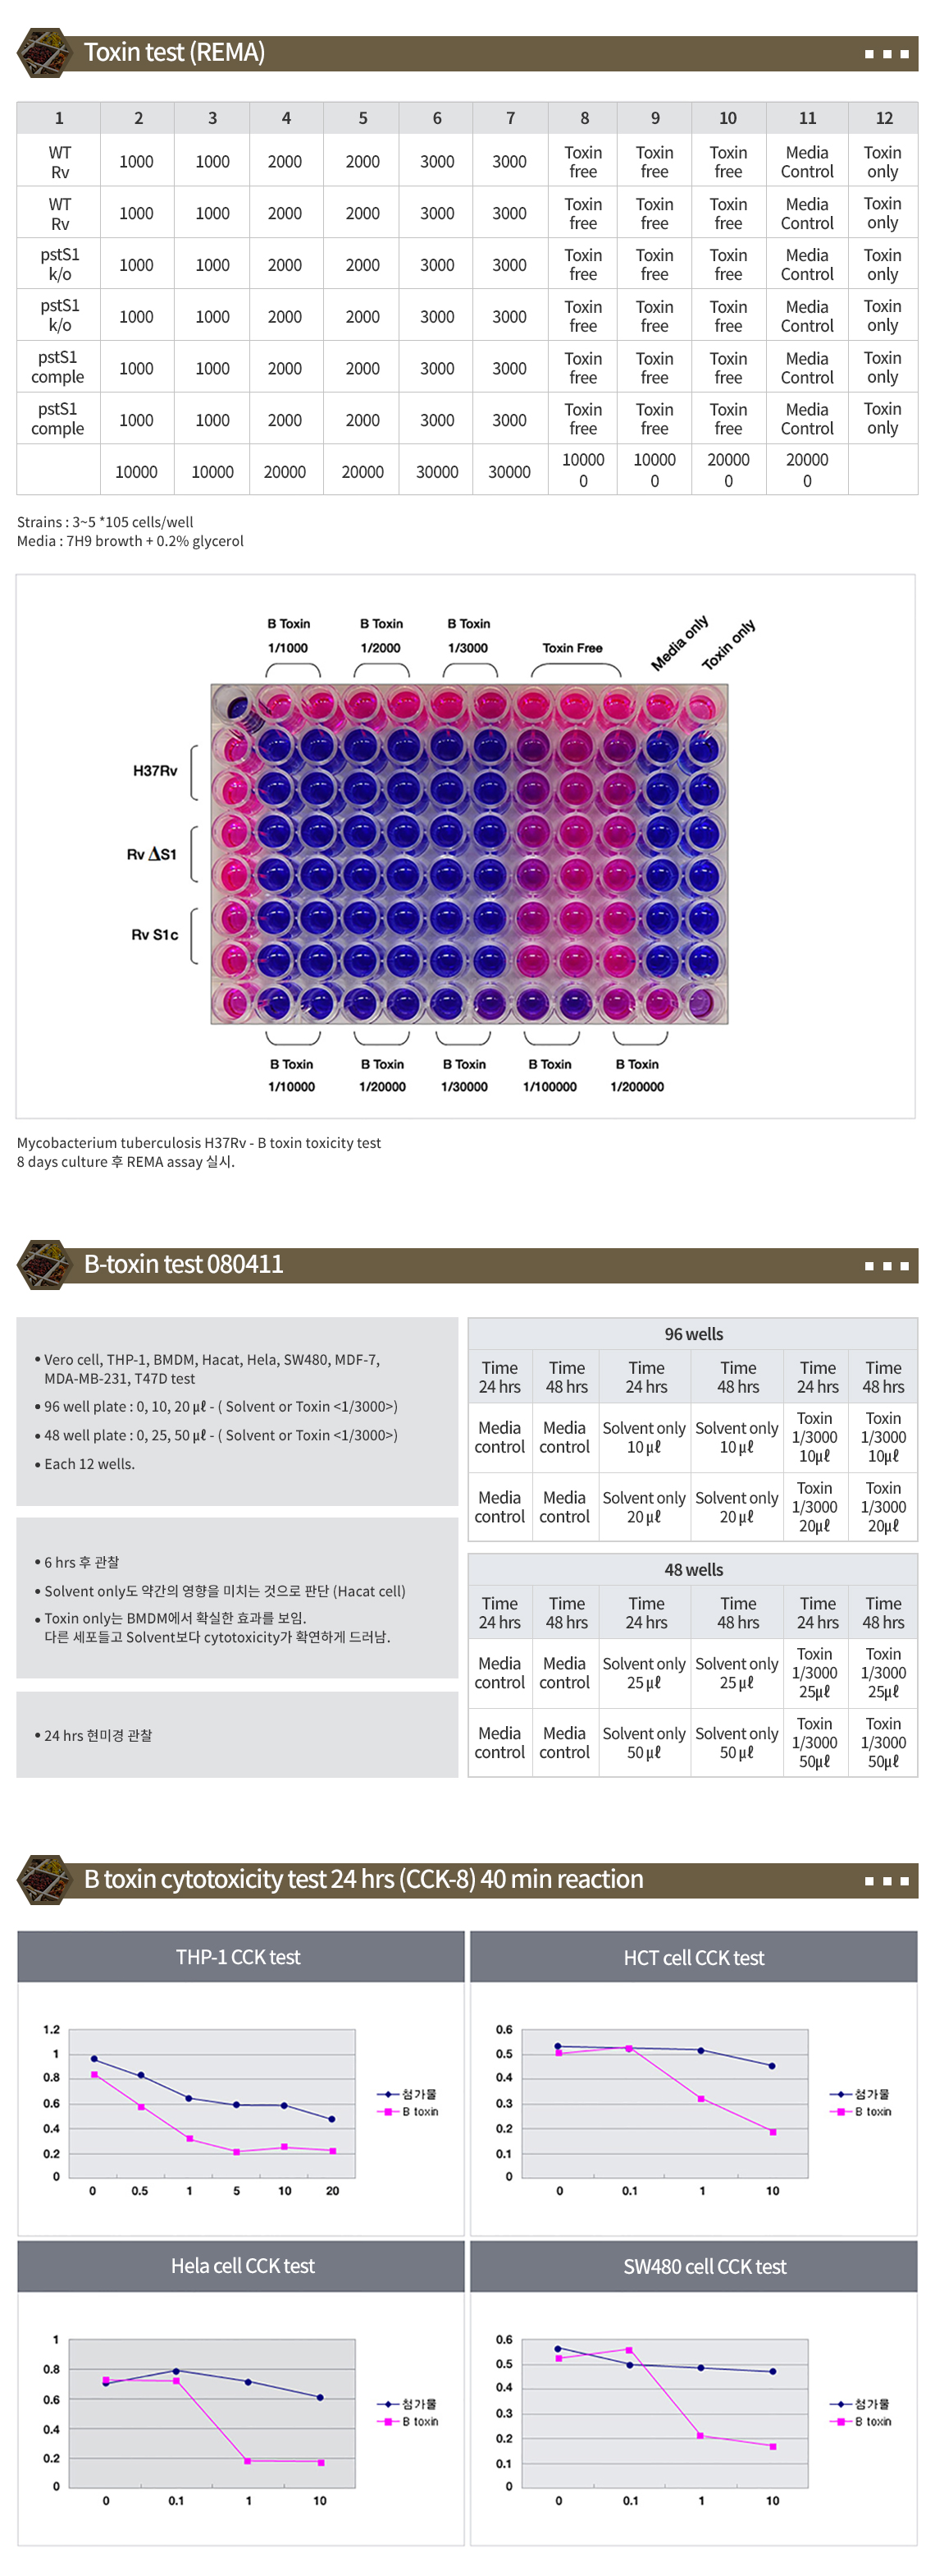Click the 96 wells table header
Screen dimensions: 935x2576
point(693,1334)
